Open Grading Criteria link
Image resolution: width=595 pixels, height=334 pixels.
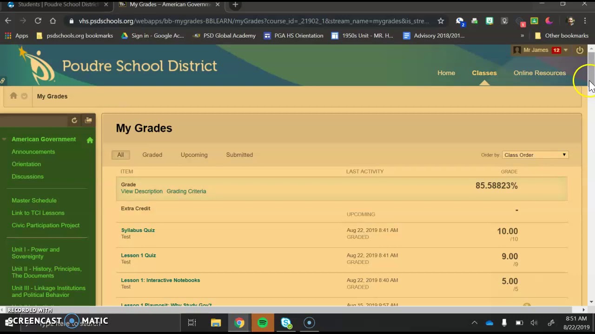click(x=186, y=191)
